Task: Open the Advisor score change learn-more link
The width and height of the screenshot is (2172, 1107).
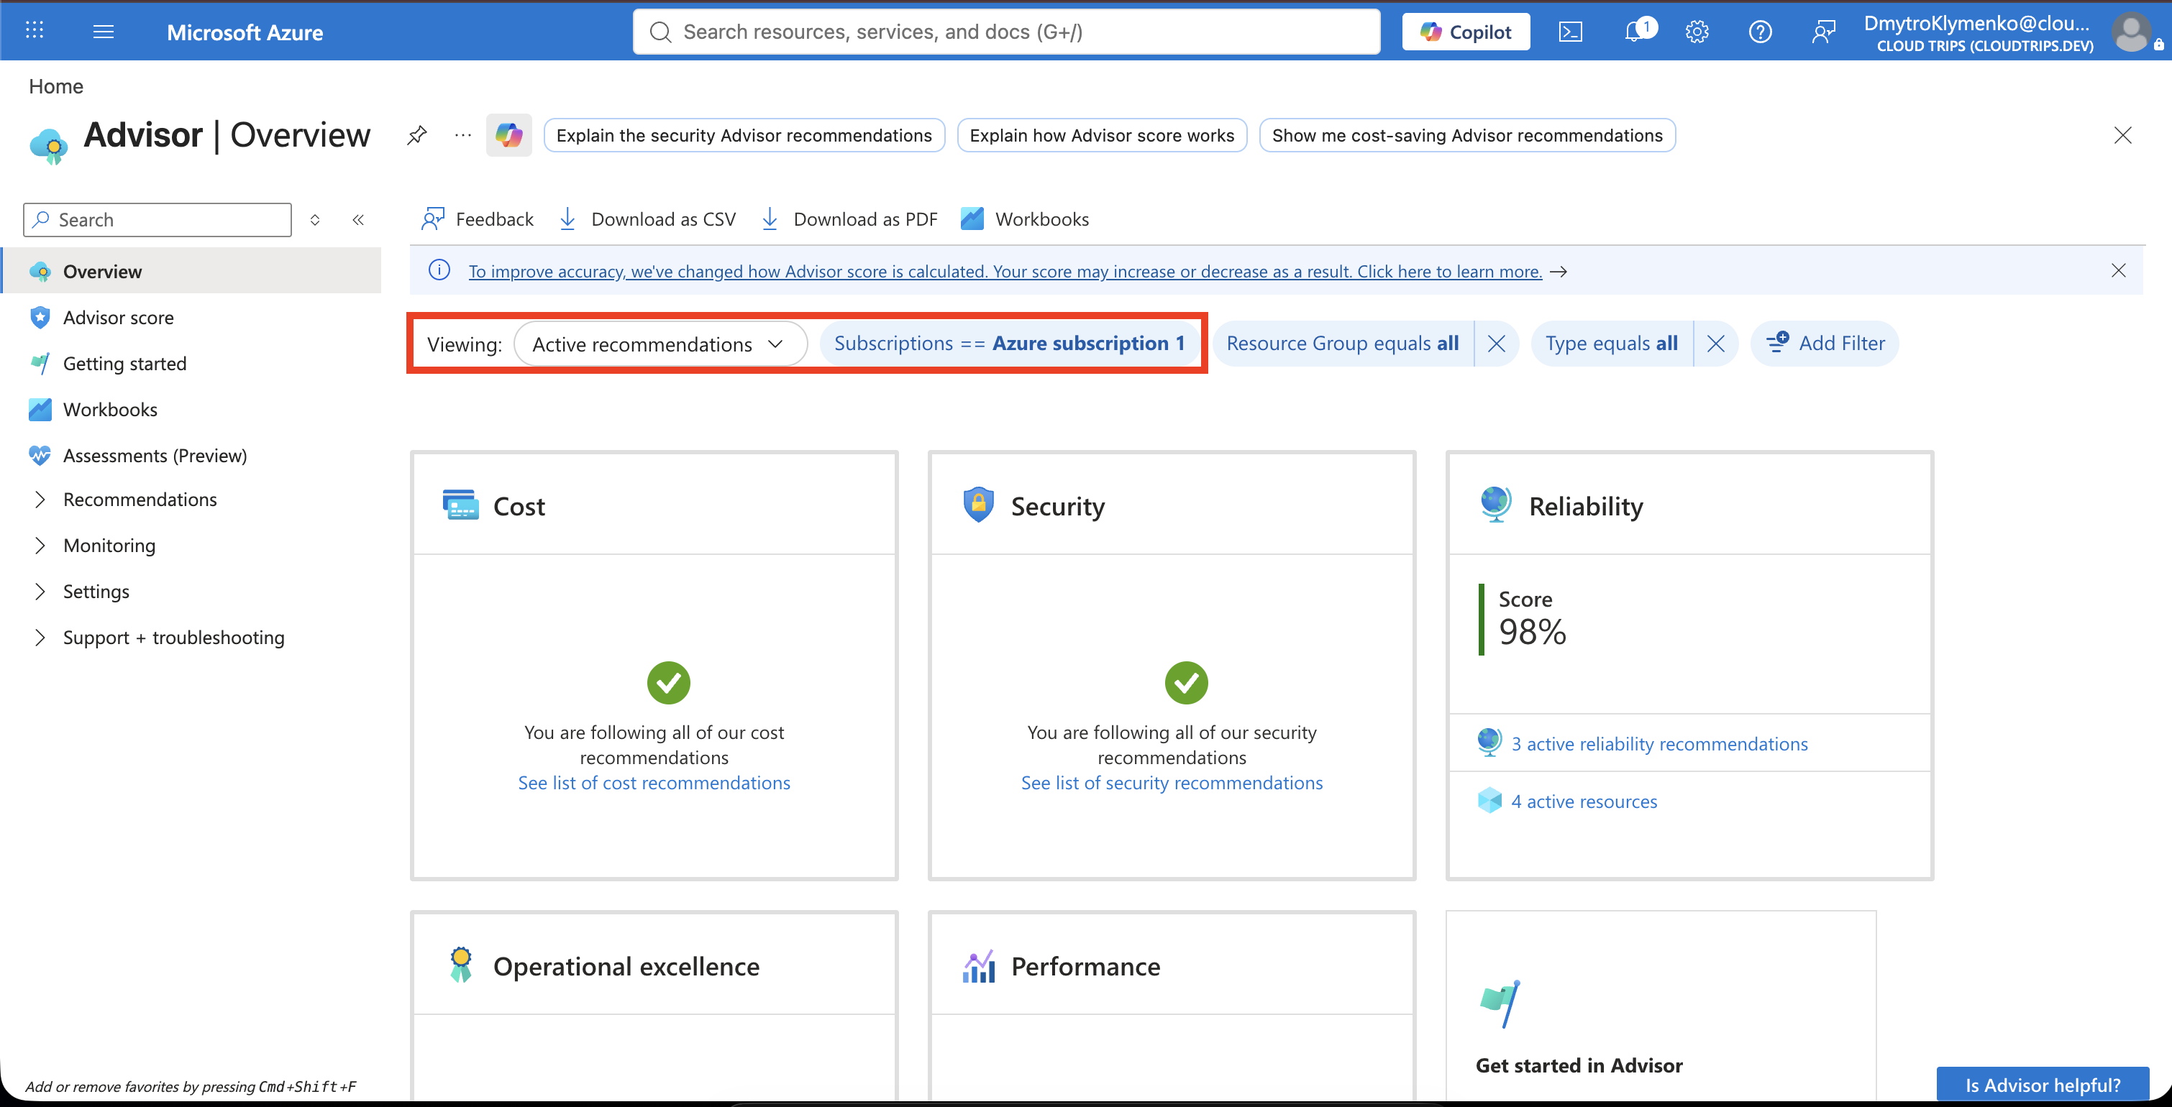Action: tap(1005, 271)
